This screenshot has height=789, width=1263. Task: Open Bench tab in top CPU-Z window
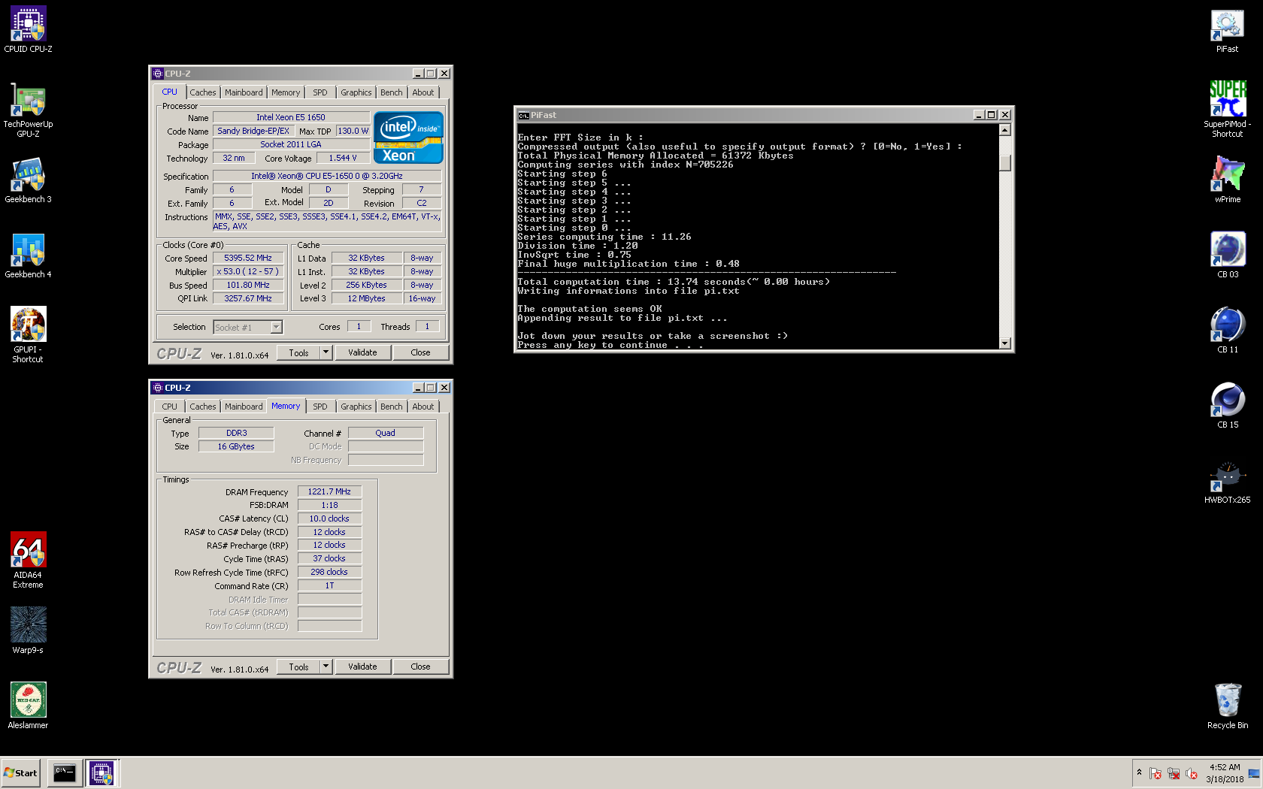click(391, 92)
